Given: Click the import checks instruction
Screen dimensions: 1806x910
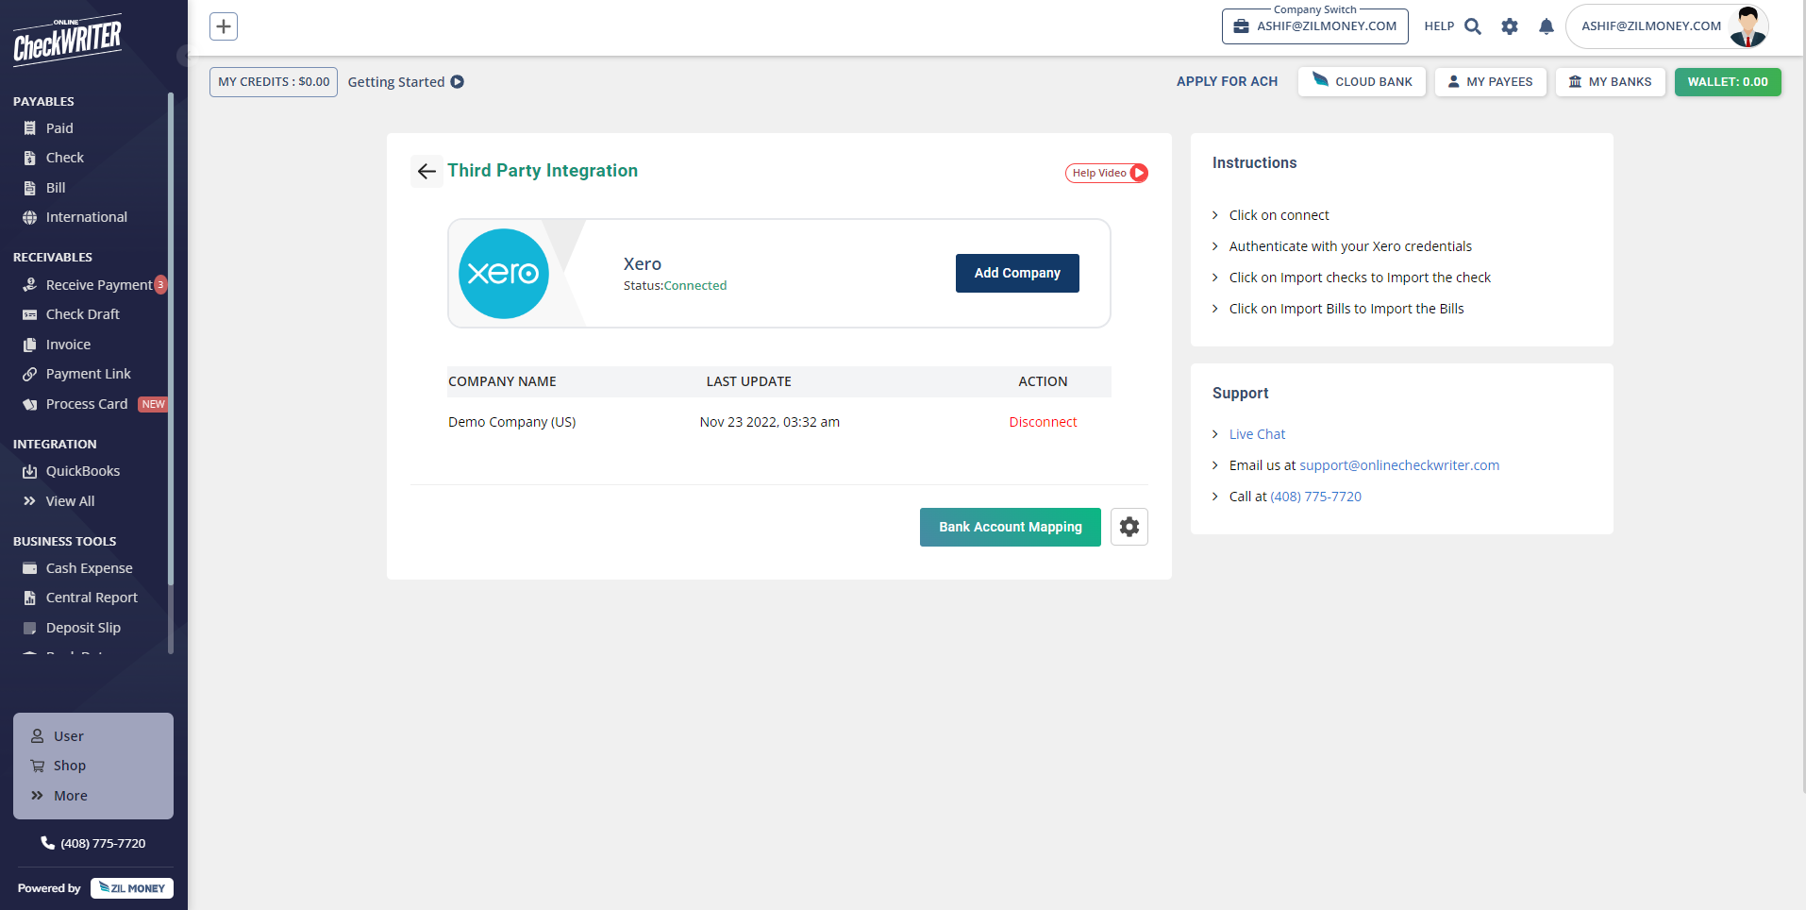Looking at the screenshot, I should tap(1360, 278).
